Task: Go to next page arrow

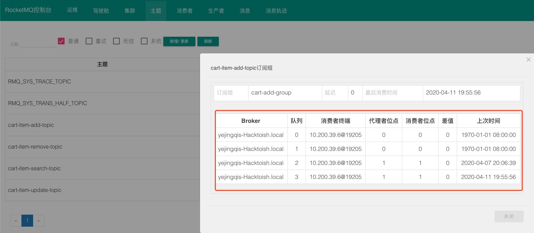Action: coord(38,221)
